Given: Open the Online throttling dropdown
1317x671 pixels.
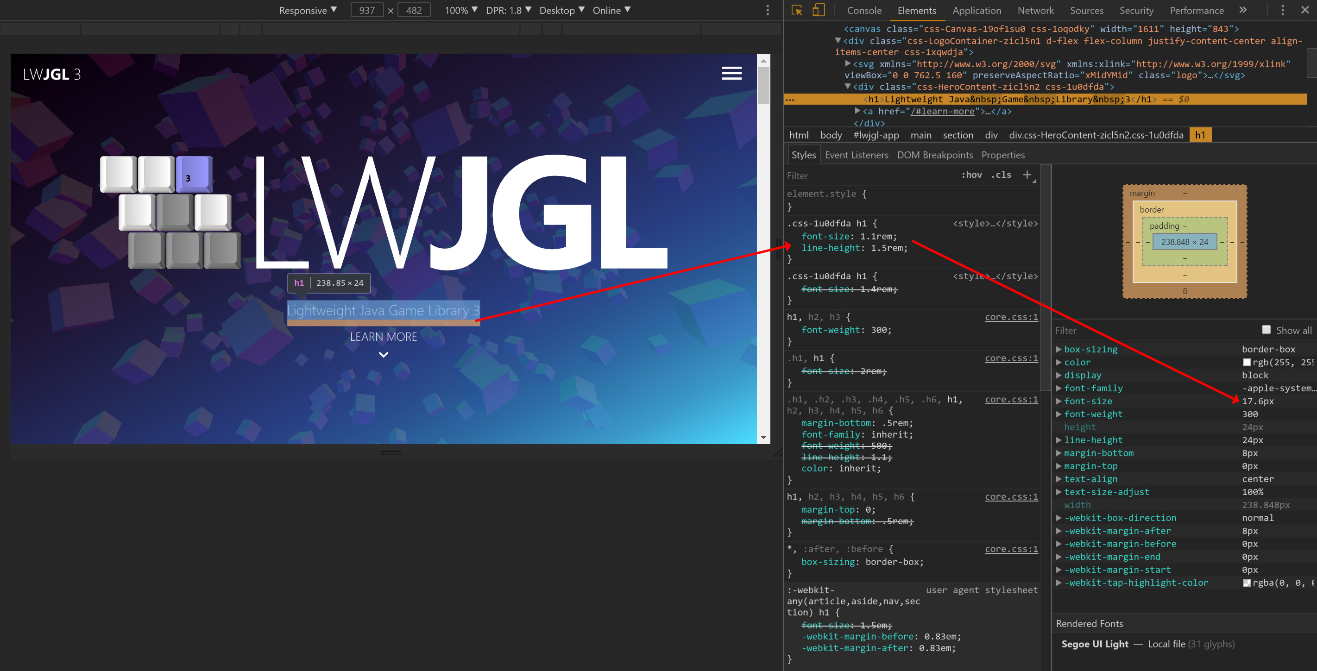Looking at the screenshot, I should pos(611,10).
